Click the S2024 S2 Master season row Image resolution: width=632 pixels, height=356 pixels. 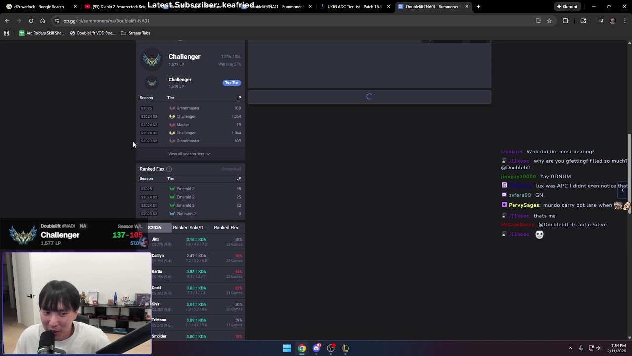[x=191, y=125]
